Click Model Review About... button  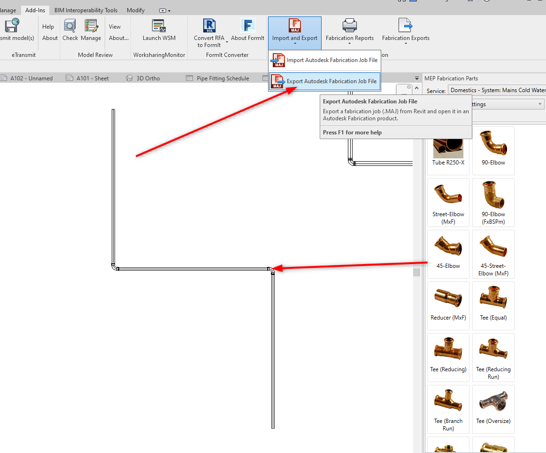point(119,38)
